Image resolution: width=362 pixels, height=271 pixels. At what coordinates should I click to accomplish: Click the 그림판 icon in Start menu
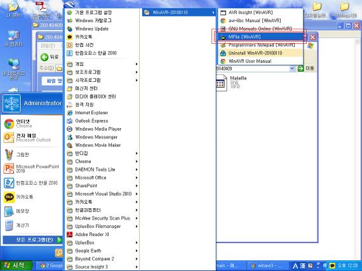coord(9,155)
